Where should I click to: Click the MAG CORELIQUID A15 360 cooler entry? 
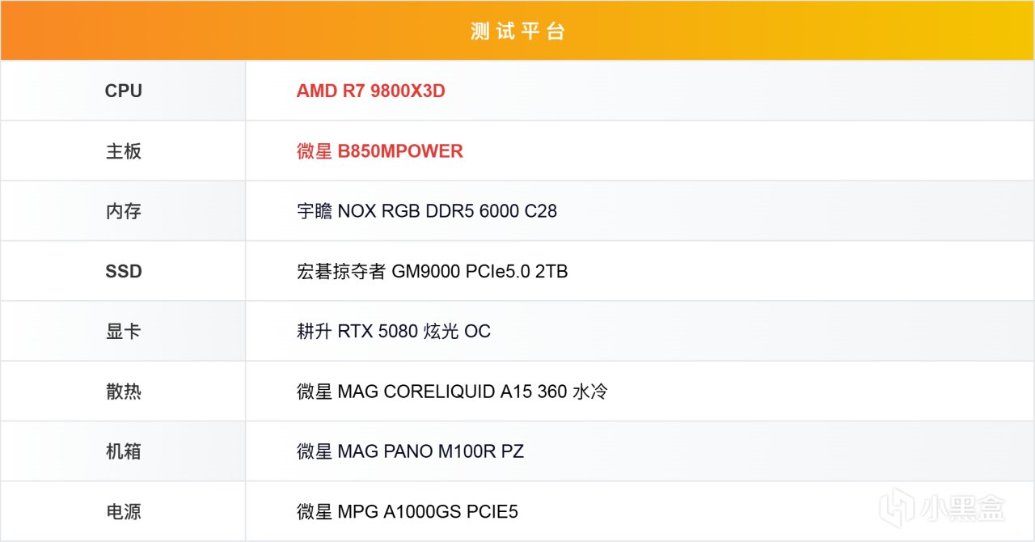point(452,392)
